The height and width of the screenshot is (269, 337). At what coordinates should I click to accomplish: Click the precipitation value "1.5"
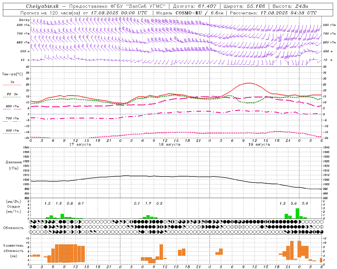[x=58, y=203]
